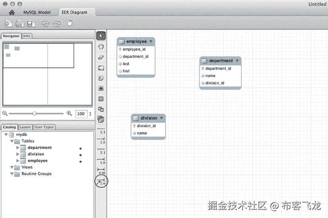Click division_id column in division table
The height and width of the screenshot is (218, 328).
148,126
